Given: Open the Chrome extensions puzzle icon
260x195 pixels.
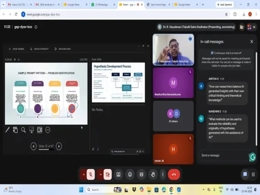Looking at the screenshot, I should pyautogui.click(x=235, y=15).
